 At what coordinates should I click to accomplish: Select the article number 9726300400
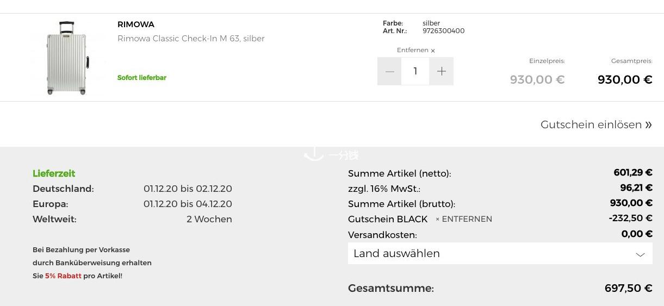coord(443,31)
